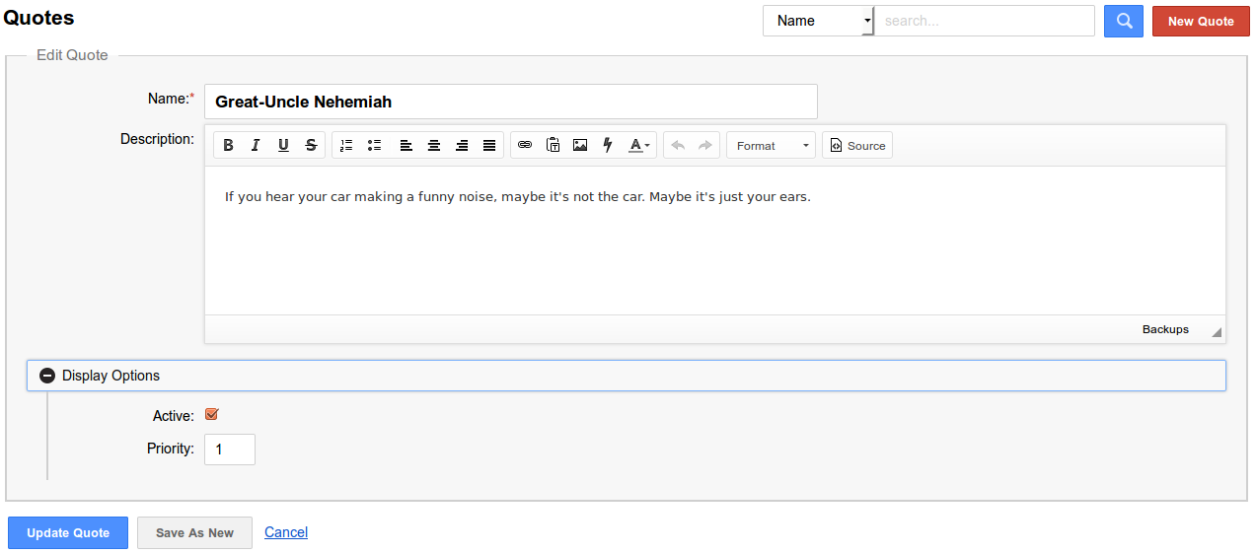Screen dimensions: 1256x554
Task: Click the Update Quote button
Action: pos(68,532)
